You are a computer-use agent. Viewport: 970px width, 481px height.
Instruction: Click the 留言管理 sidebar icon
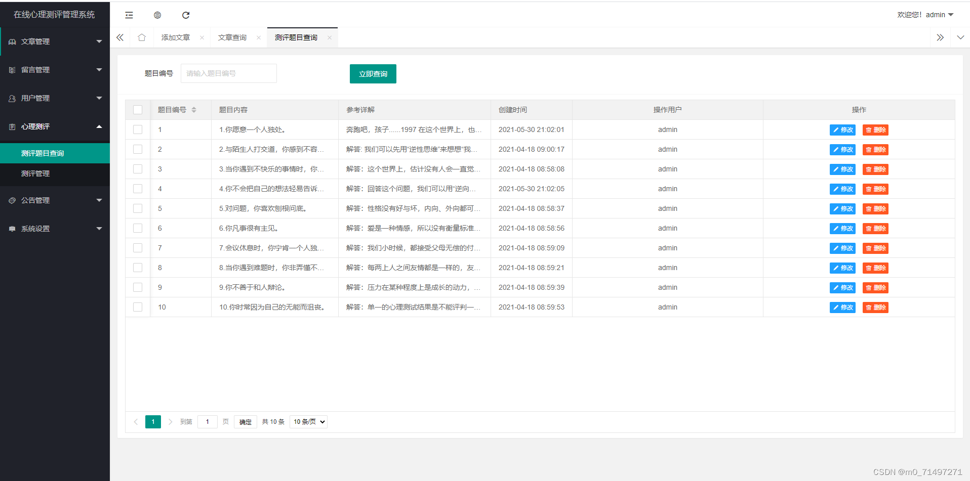pos(12,70)
